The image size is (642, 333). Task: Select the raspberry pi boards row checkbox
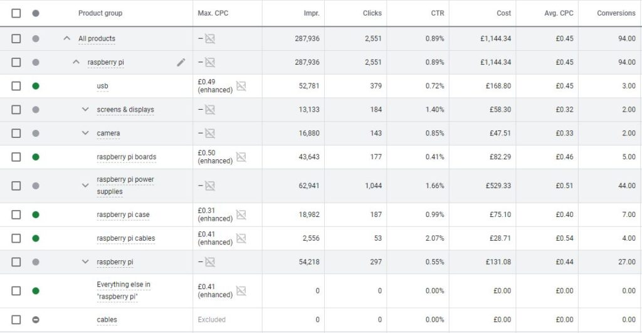coord(16,157)
